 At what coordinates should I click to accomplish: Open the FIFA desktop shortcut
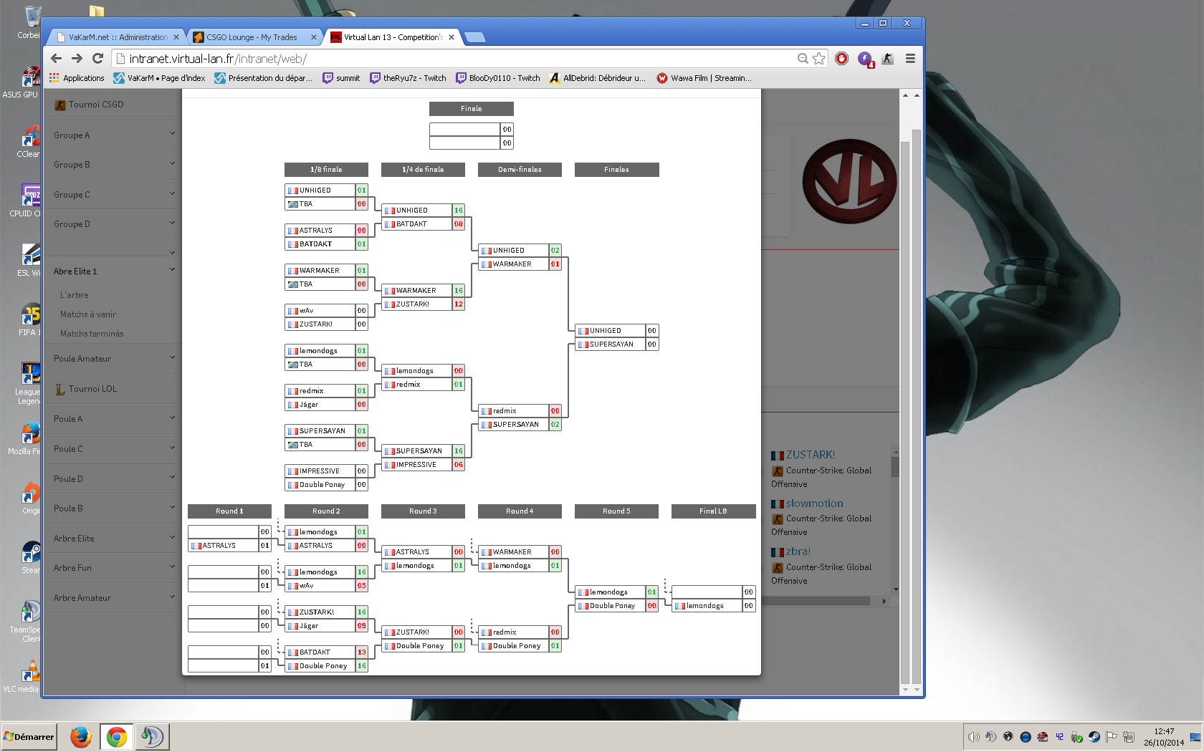coord(29,320)
